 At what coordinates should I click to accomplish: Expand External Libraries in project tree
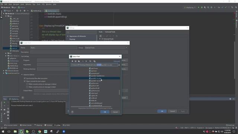4,71
